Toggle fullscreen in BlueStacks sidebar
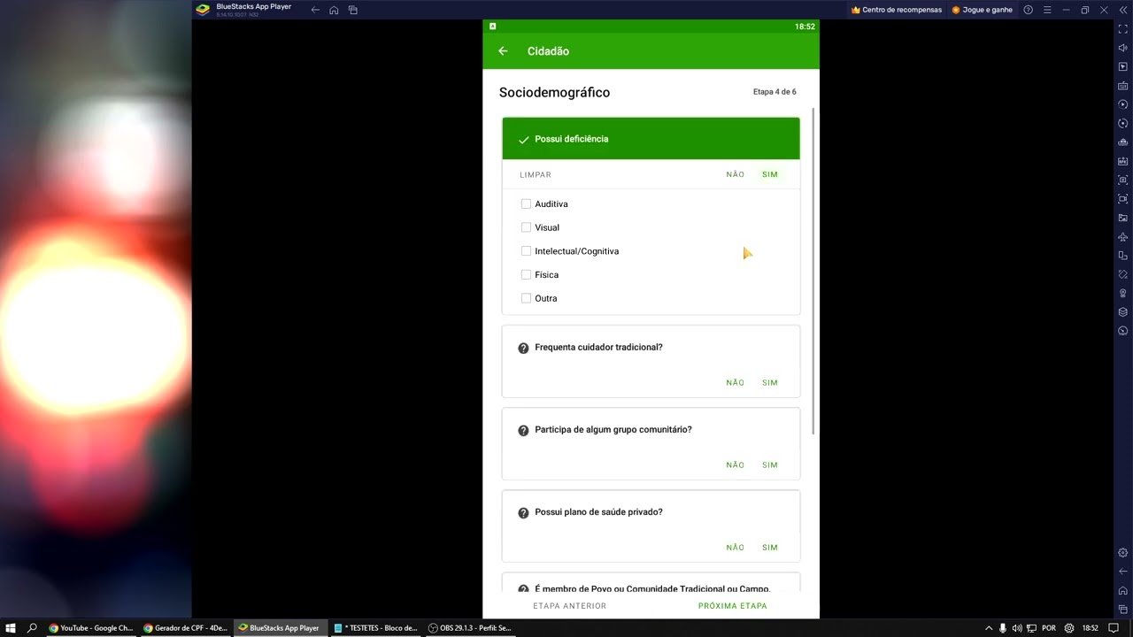 coord(1123,29)
